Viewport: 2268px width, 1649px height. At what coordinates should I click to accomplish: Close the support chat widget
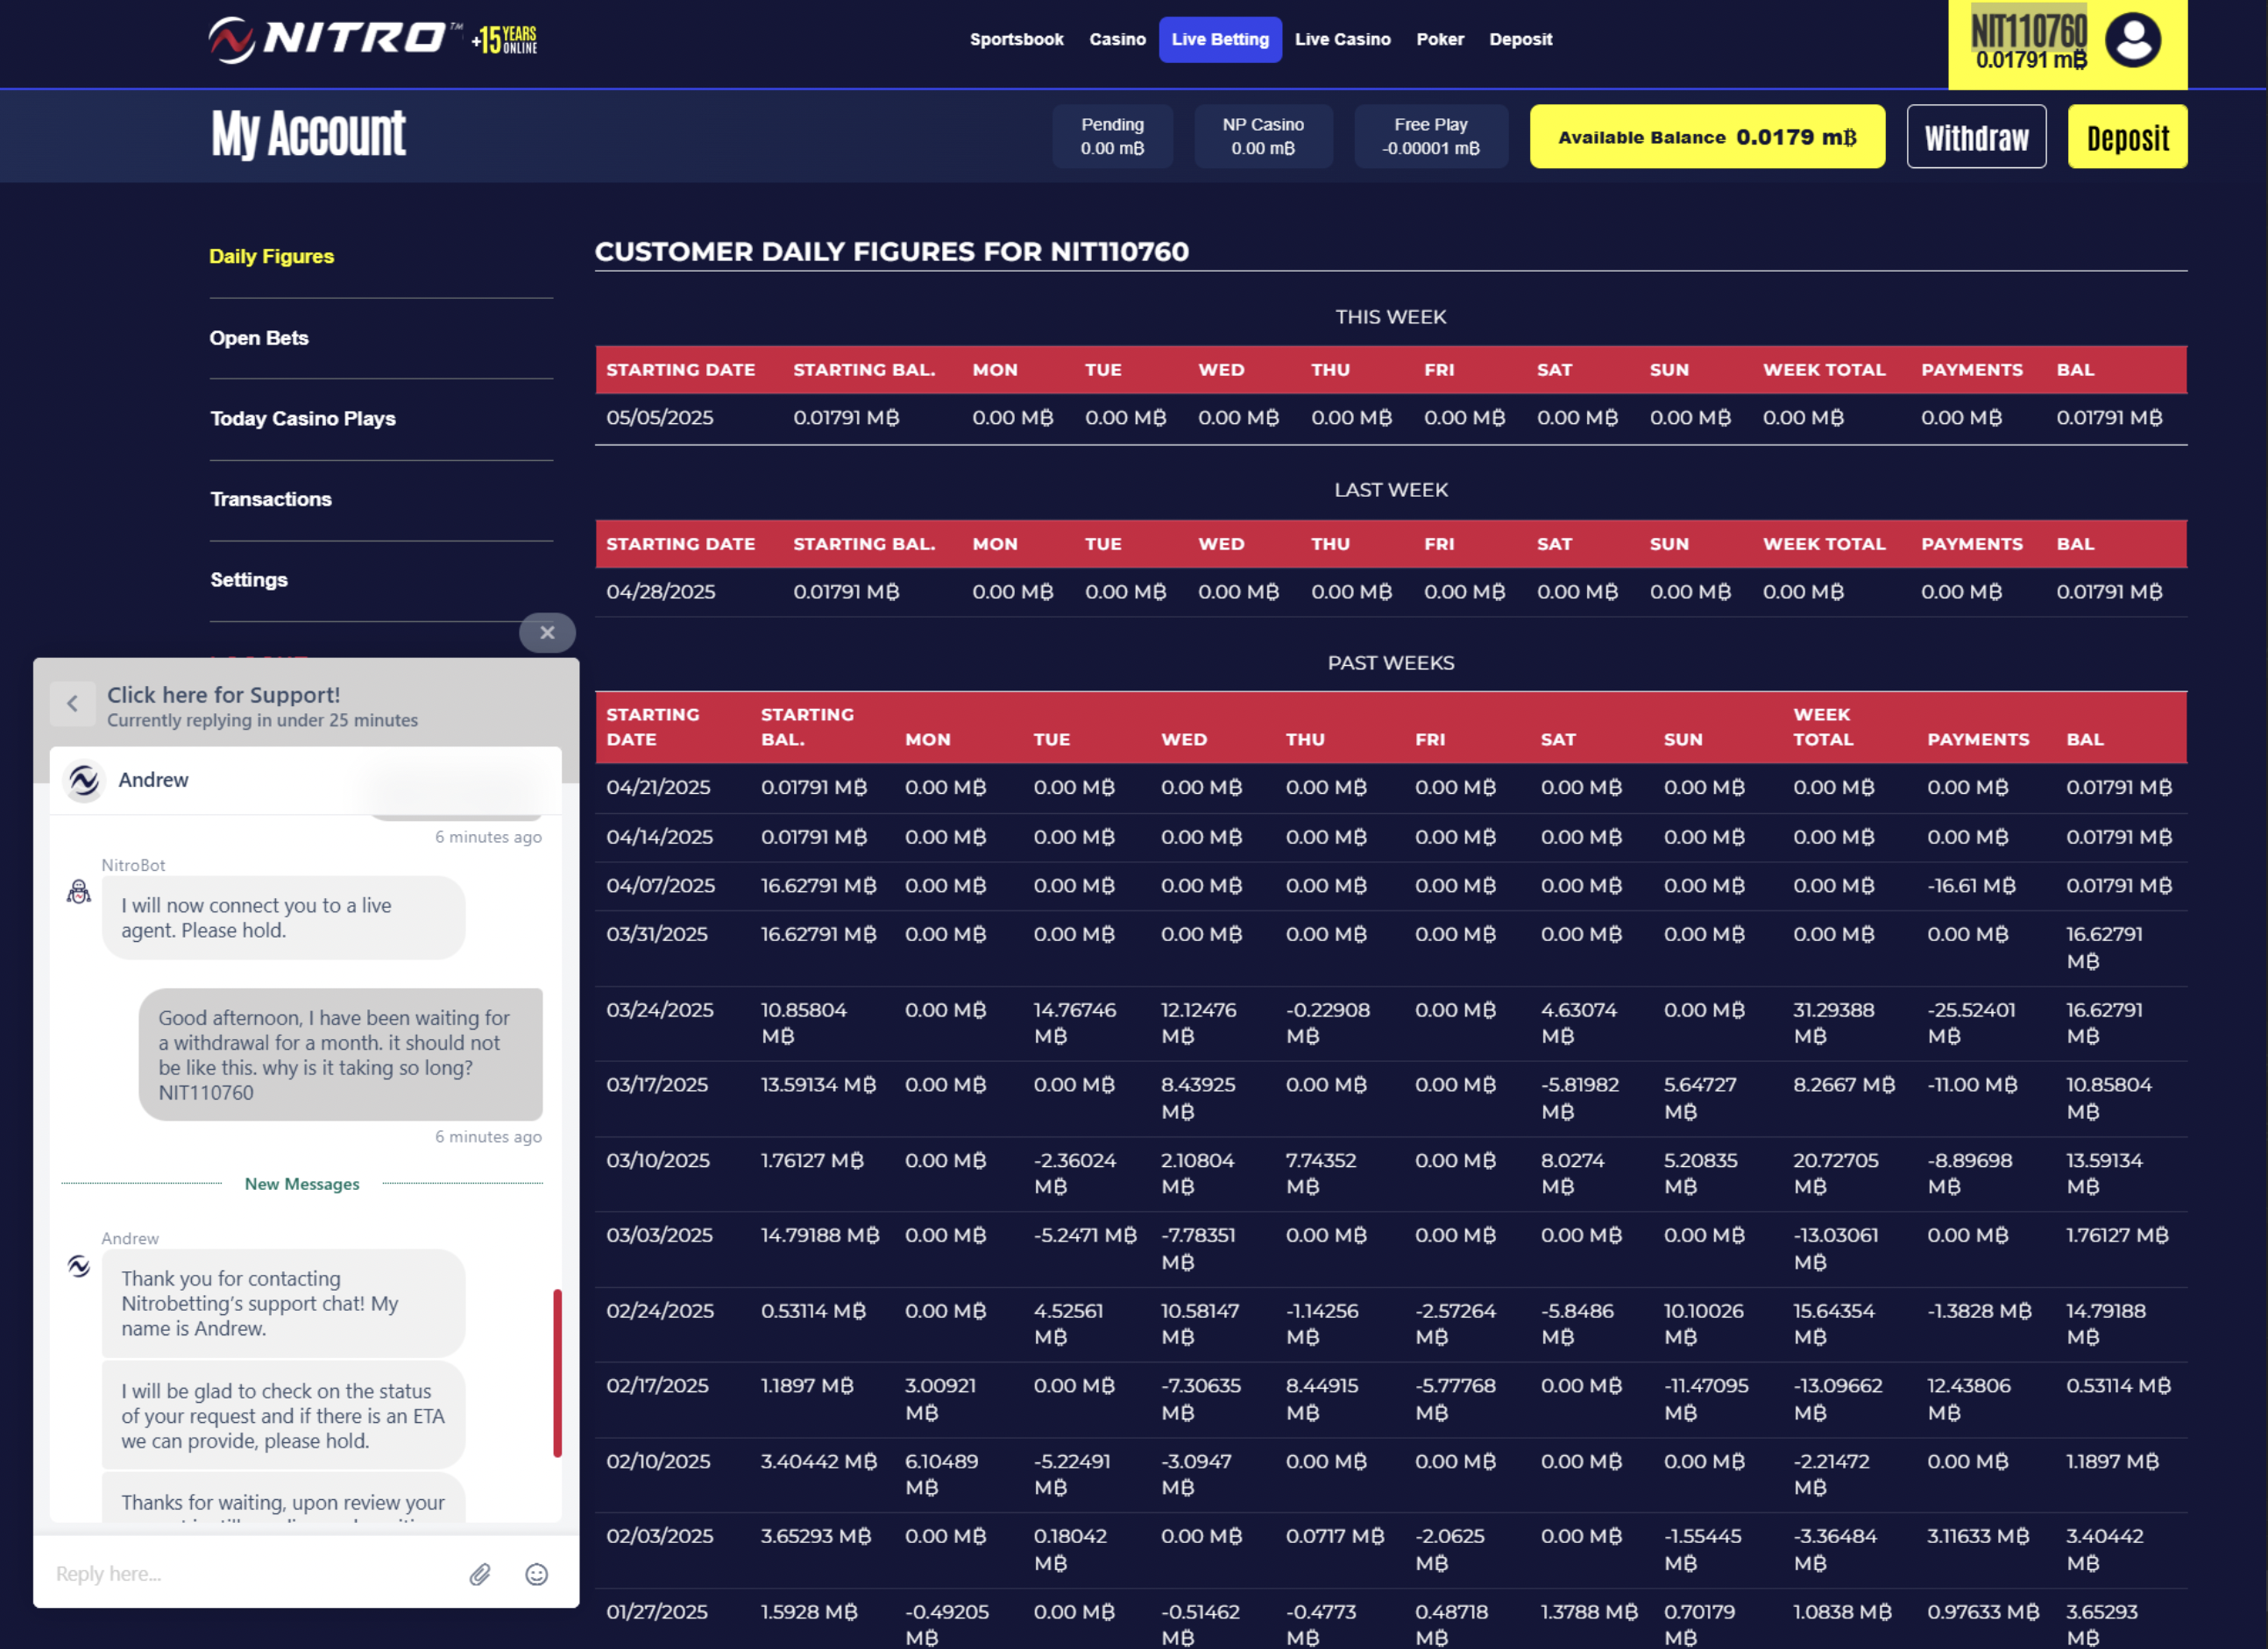pyautogui.click(x=547, y=632)
